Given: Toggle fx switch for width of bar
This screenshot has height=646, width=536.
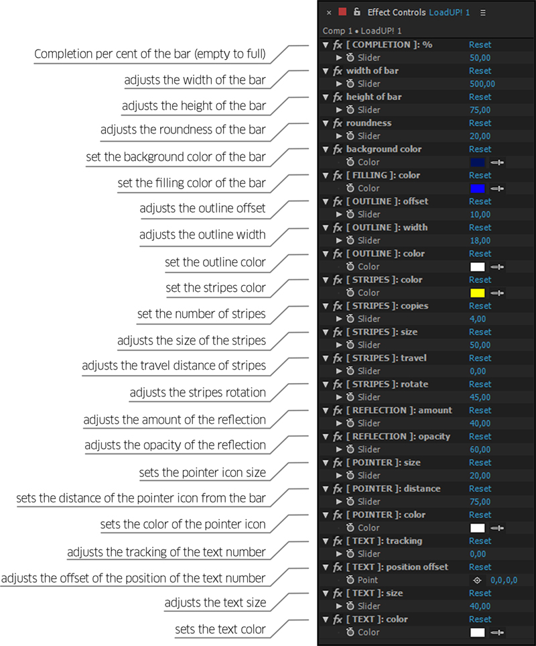Looking at the screenshot, I should point(338,71).
